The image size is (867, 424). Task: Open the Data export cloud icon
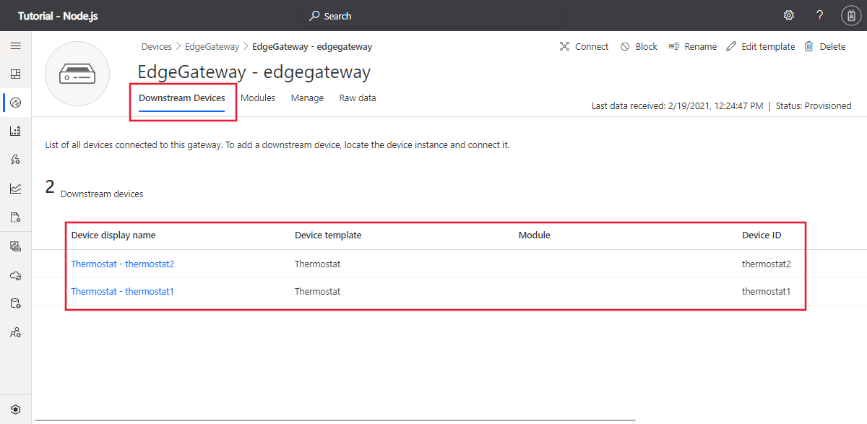tap(15, 275)
